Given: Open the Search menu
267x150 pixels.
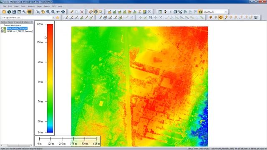Looking at the screenshot, I should point(47,6).
